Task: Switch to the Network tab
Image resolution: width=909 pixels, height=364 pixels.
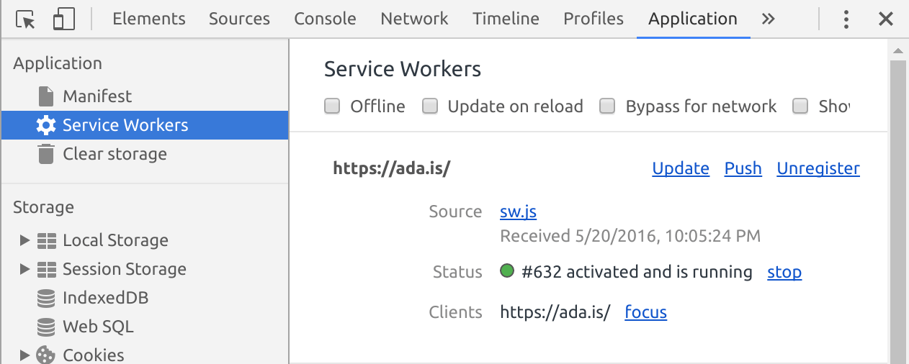Action: (x=414, y=19)
